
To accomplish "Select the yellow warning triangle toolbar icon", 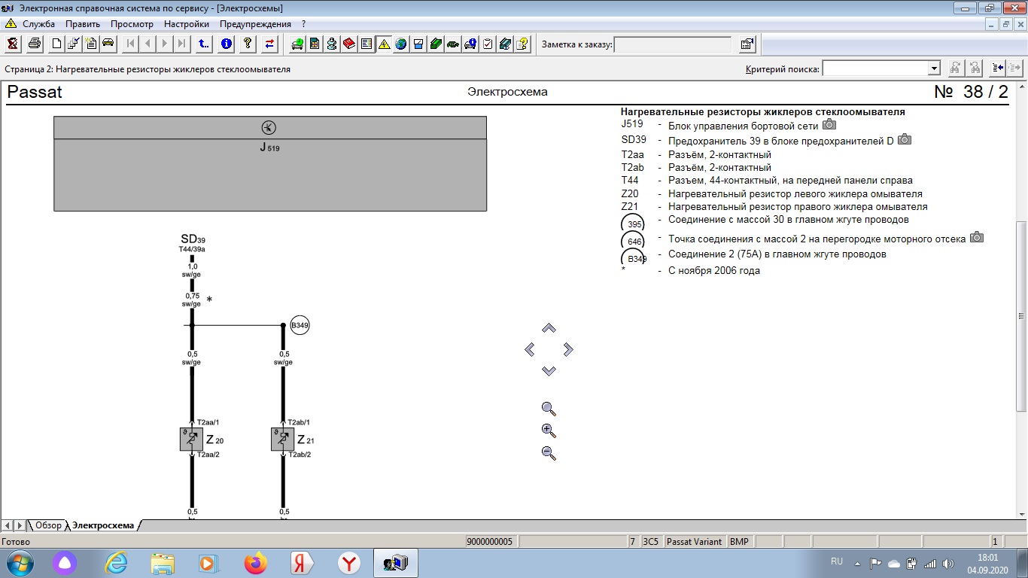I will (x=384, y=44).
